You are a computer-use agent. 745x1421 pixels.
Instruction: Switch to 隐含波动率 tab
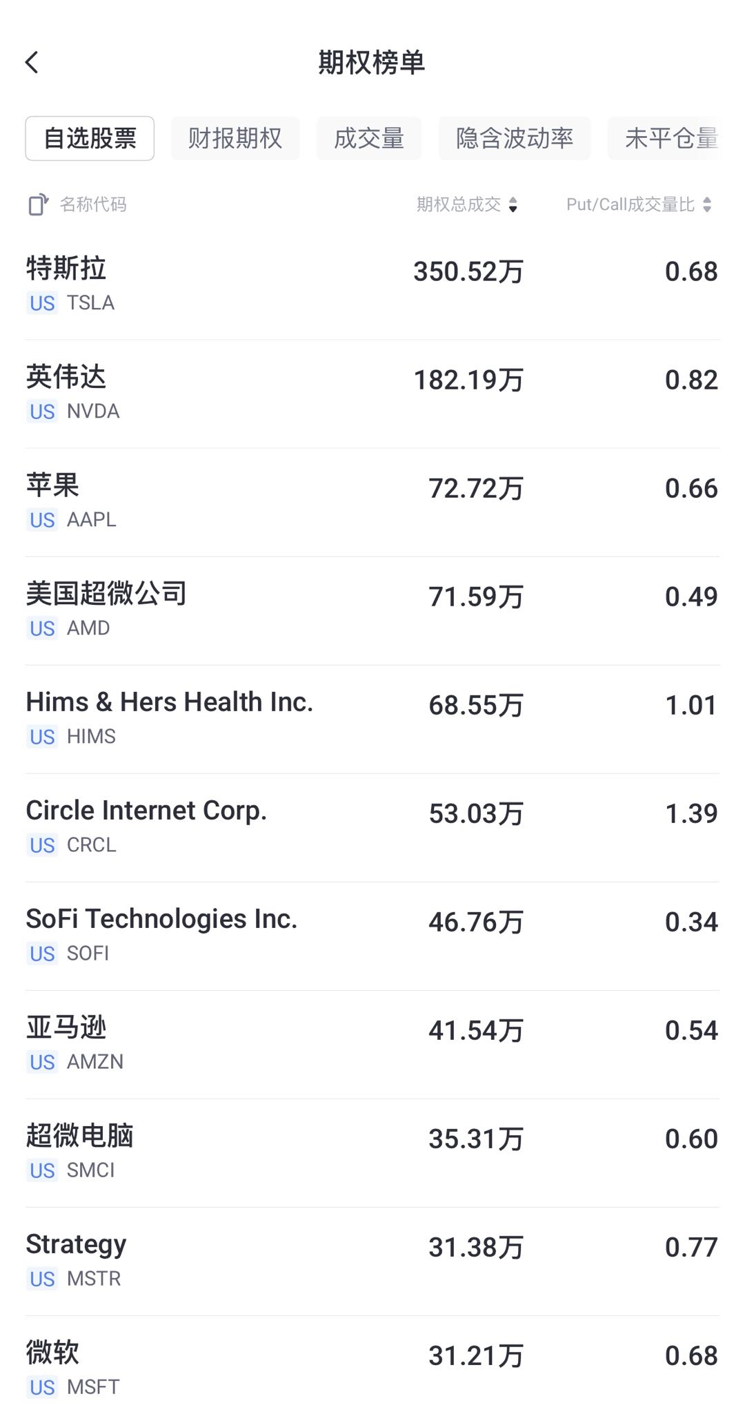click(514, 139)
